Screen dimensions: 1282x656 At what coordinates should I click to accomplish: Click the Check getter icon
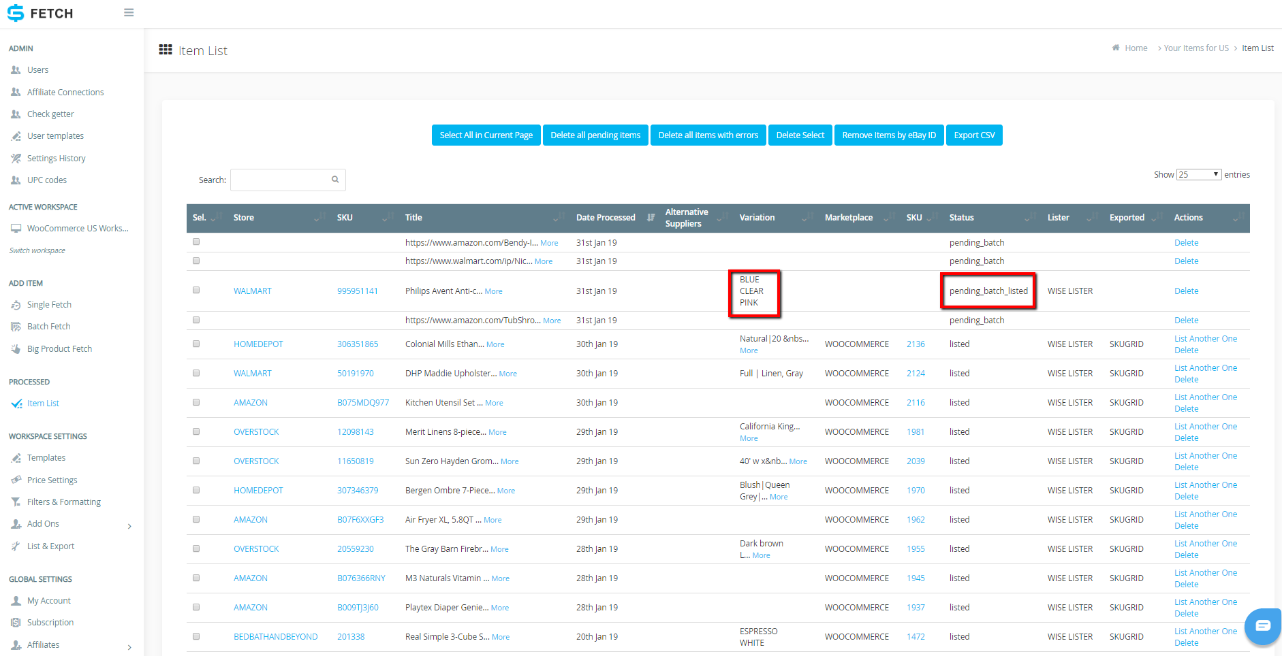coord(16,114)
